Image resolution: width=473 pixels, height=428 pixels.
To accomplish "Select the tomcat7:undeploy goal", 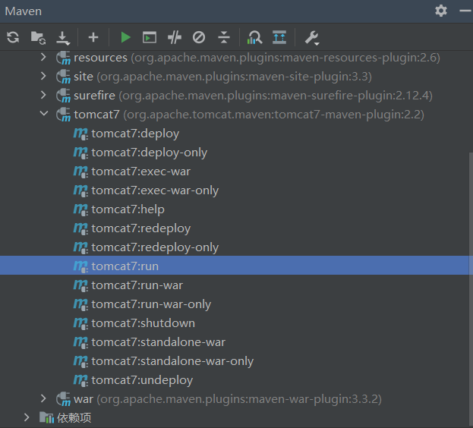I will point(142,380).
